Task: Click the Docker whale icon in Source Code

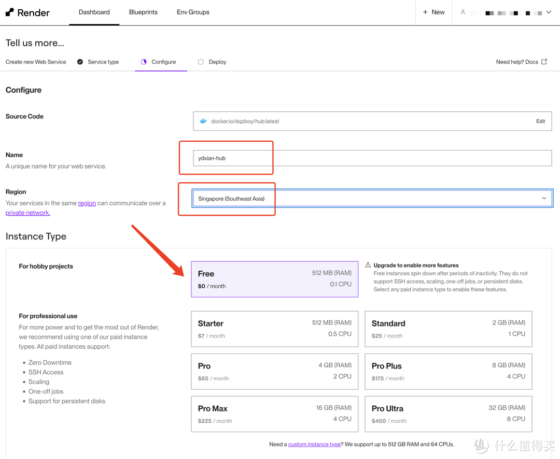Action: coord(203,121)
